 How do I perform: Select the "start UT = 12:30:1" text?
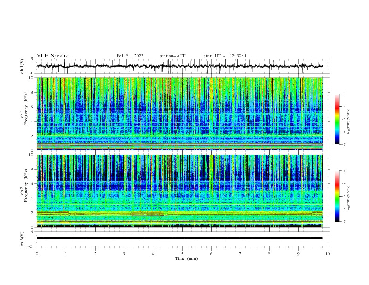click(x=225, y=56)
